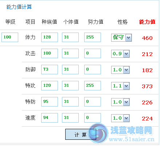Screen dimensions: 160x146
Task: Expand the 速度 modifier dropdown
Action: point(120,118)
